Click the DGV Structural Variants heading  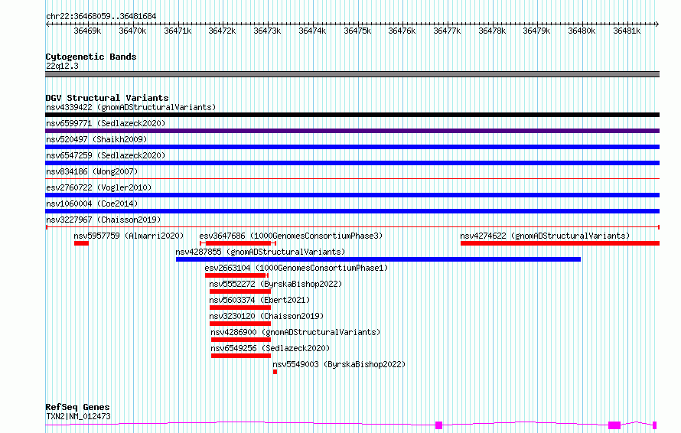point(107,98)
